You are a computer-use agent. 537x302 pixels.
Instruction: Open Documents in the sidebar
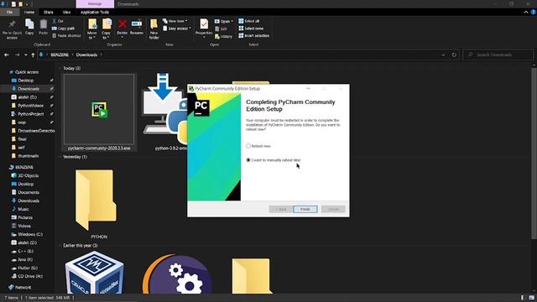29,192
